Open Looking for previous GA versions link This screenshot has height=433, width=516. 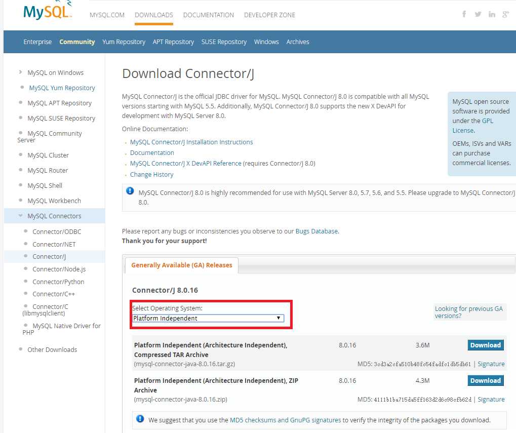[x=468, y=312]
